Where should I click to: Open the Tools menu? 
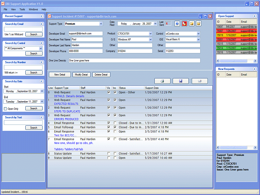[x=22, y=9]
